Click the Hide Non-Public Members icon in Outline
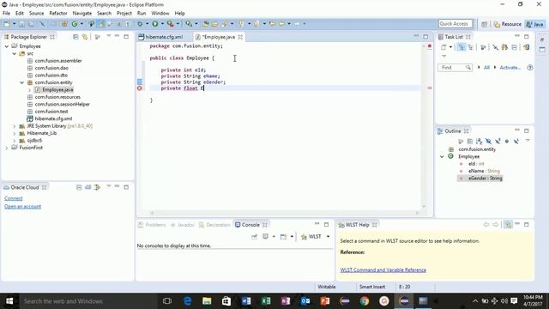Screen dimensions: 549x309 507,141
